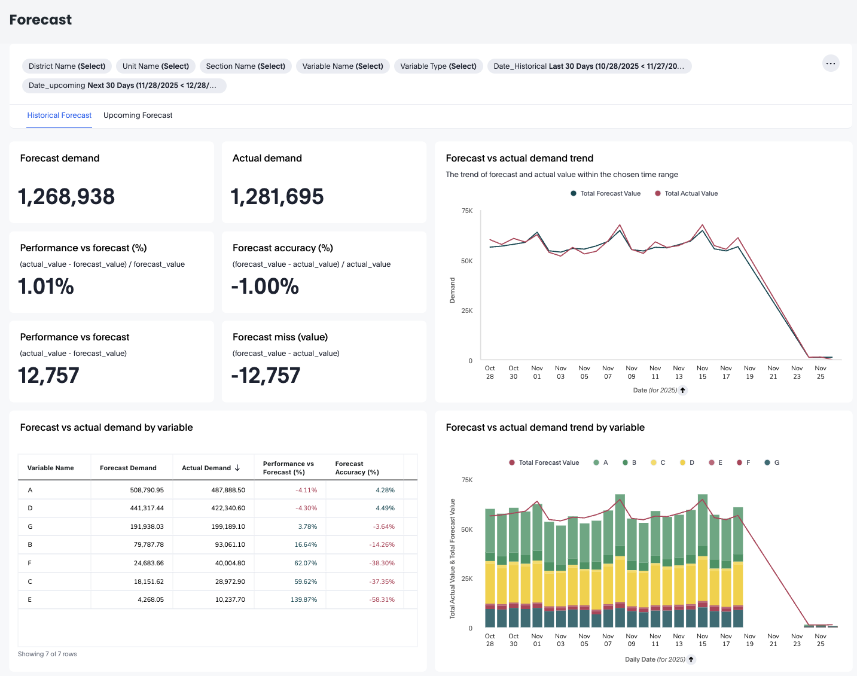Open the District Name filter dropdown
The width and height of the screenshot is (857, 676).
pyautogui.click(x=67, y=66)
